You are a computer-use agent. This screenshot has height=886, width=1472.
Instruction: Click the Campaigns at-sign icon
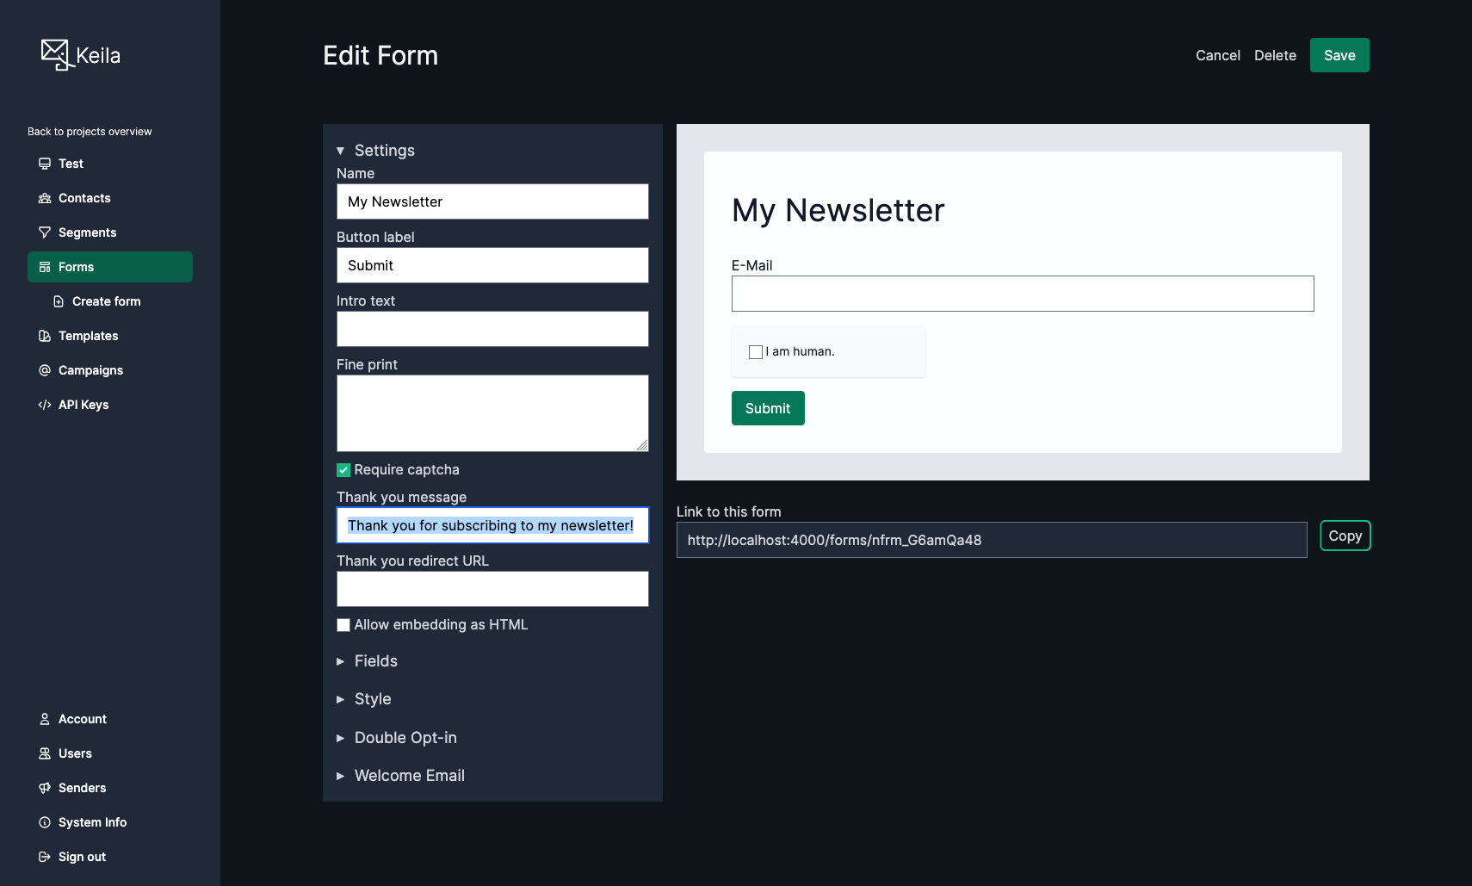point(45,370)
